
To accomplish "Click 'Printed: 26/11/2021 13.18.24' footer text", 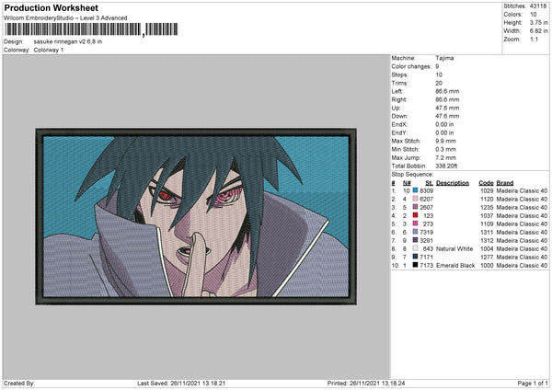I will (366, 383).
